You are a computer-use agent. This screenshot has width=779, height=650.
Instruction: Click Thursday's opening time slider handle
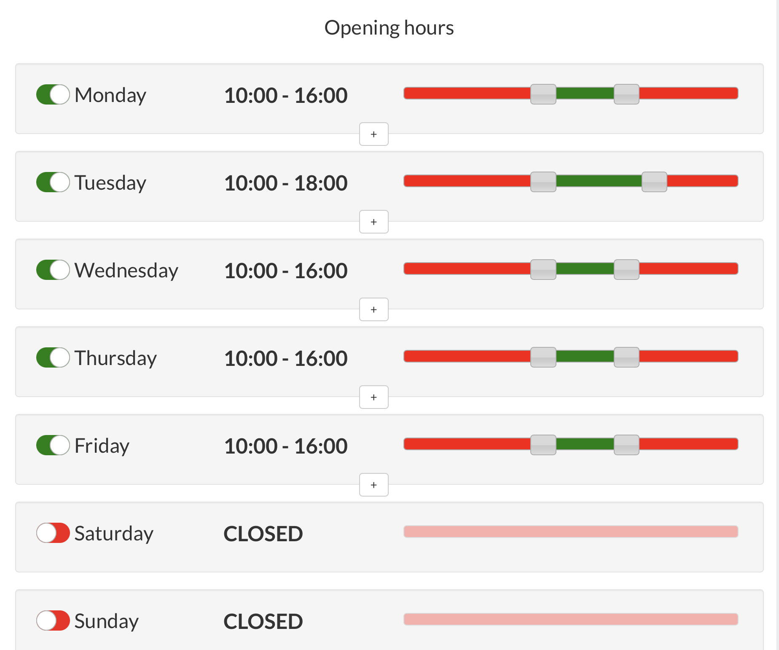coord(543,357)
